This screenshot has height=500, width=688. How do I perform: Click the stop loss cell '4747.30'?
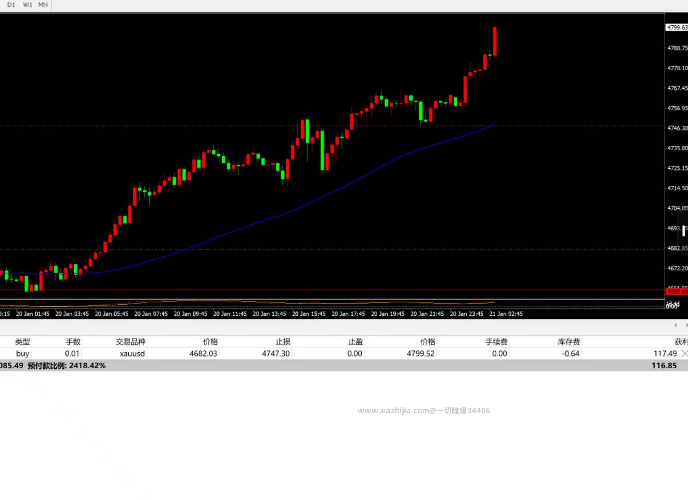point(276,354)
